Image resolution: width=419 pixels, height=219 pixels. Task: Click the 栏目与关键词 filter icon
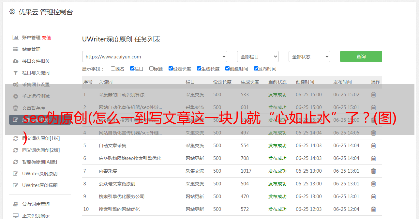click(x=15, y=73)
